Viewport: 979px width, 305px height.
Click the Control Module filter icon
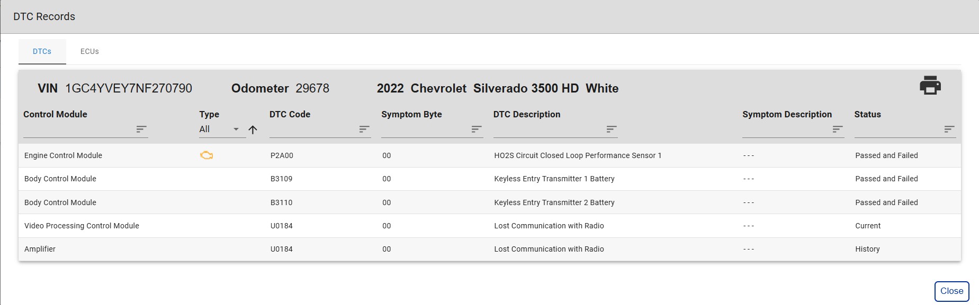(x=141, y=129)
